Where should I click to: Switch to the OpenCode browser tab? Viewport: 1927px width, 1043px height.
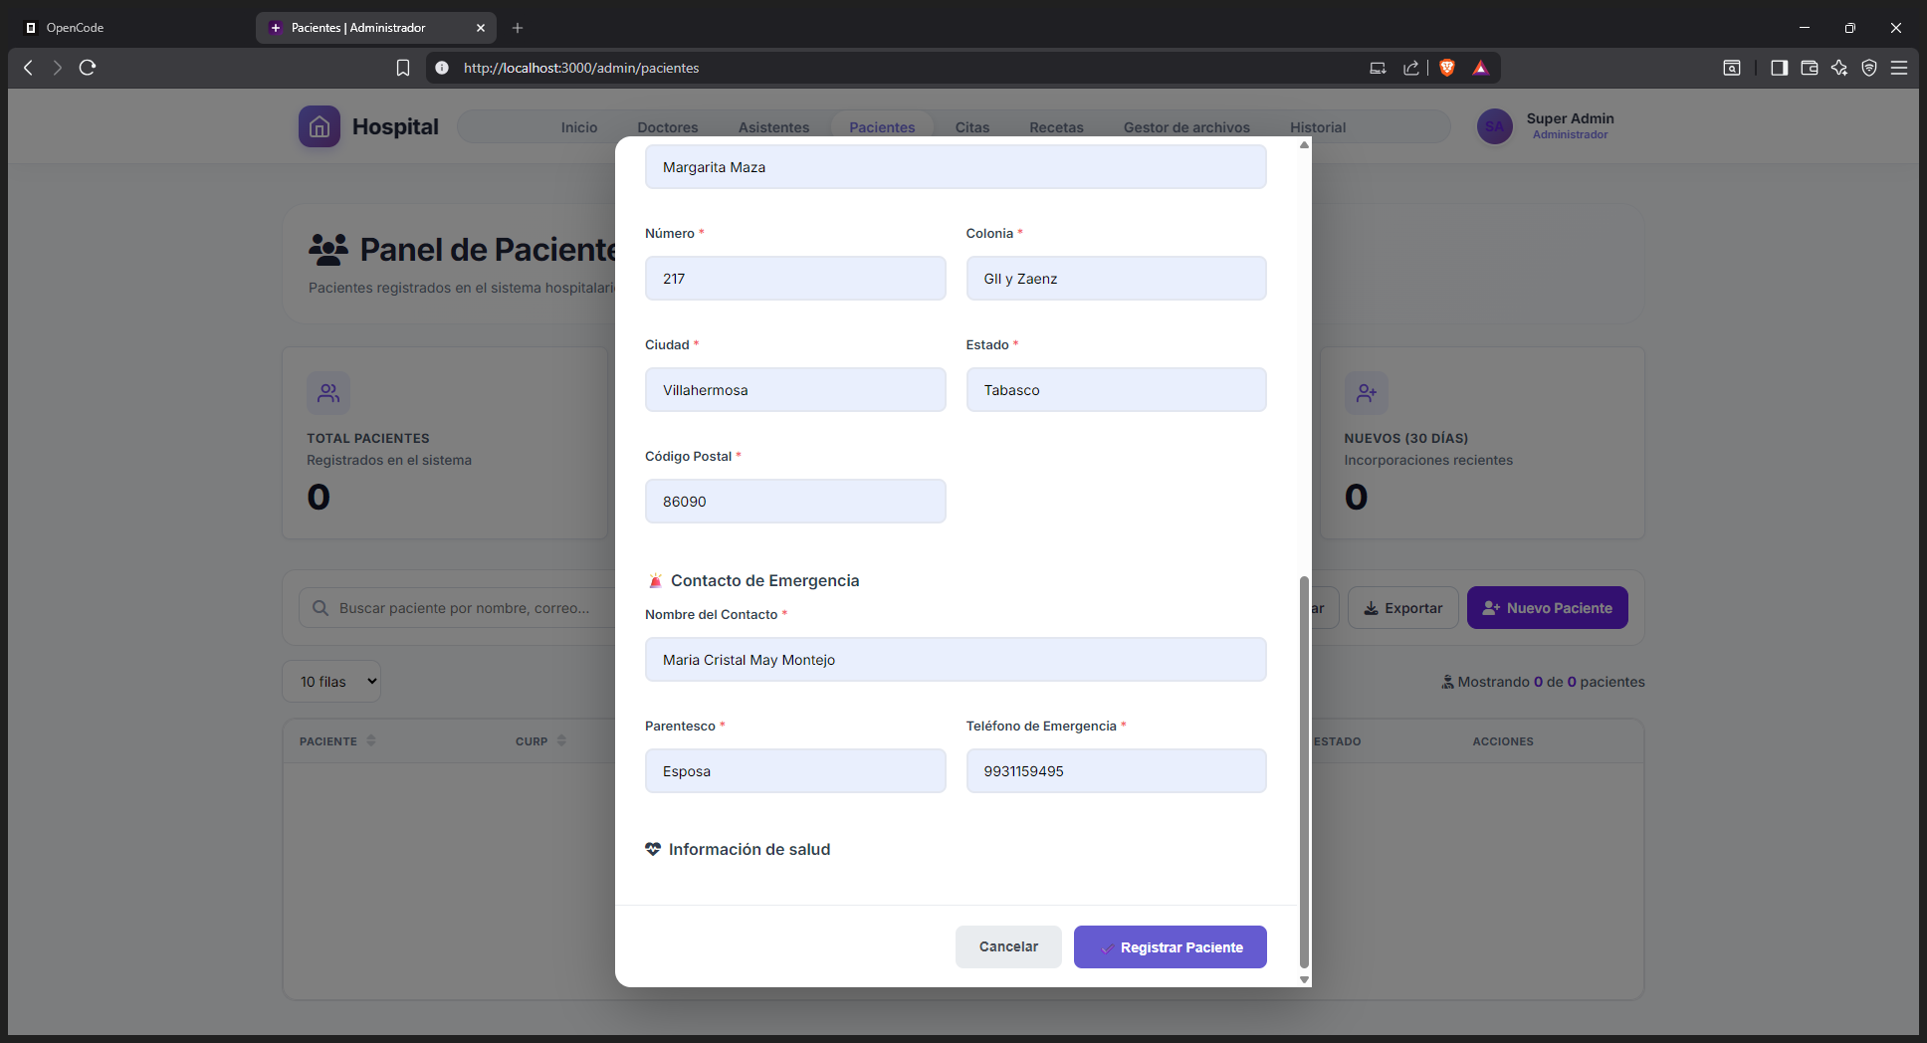tap(129, 28)
